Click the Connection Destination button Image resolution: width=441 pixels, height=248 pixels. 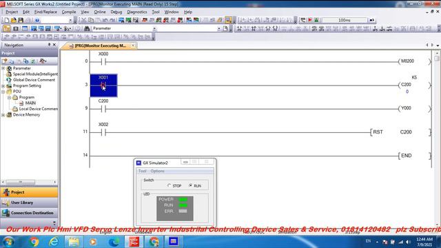coord(29,213)
